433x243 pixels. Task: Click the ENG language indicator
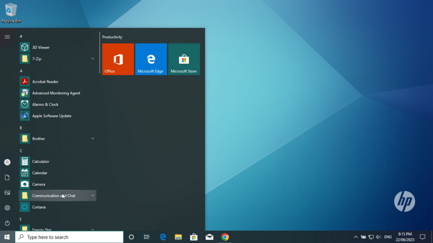[x=388, y=237]
